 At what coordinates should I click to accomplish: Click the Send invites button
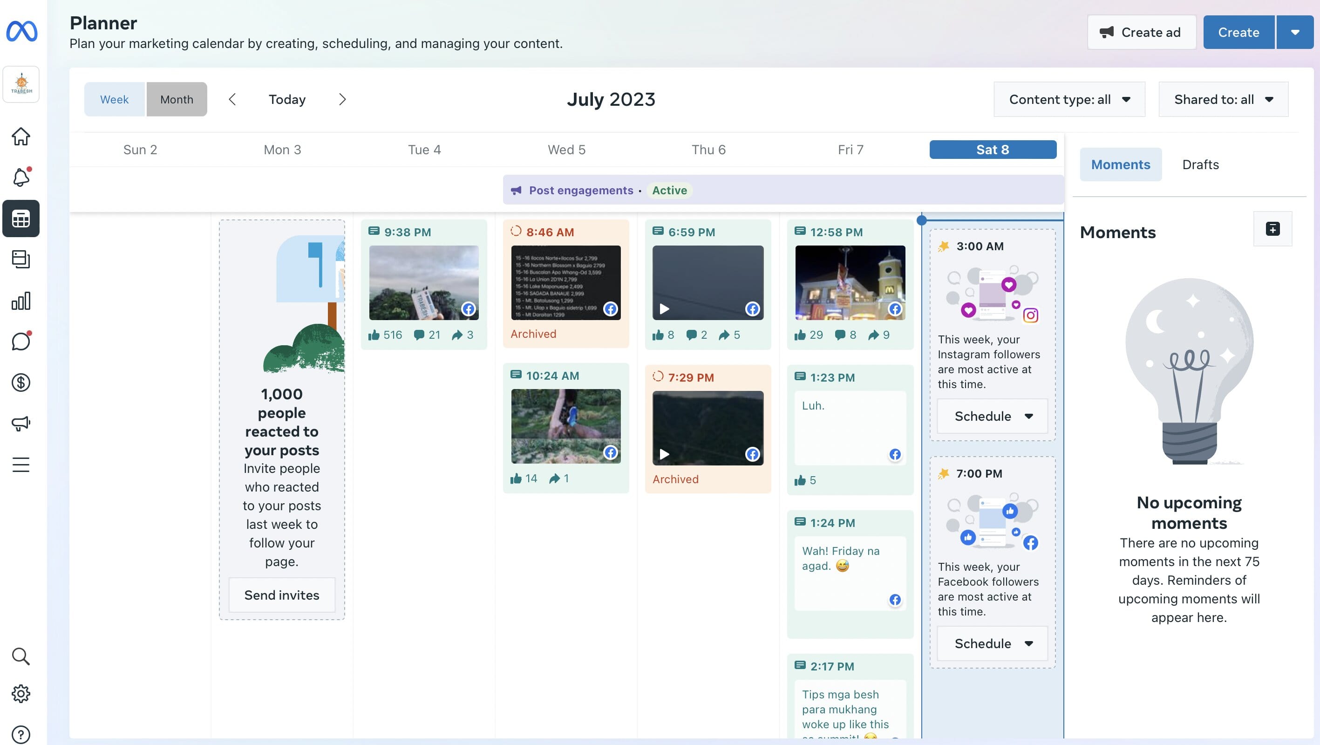(282, 595)
